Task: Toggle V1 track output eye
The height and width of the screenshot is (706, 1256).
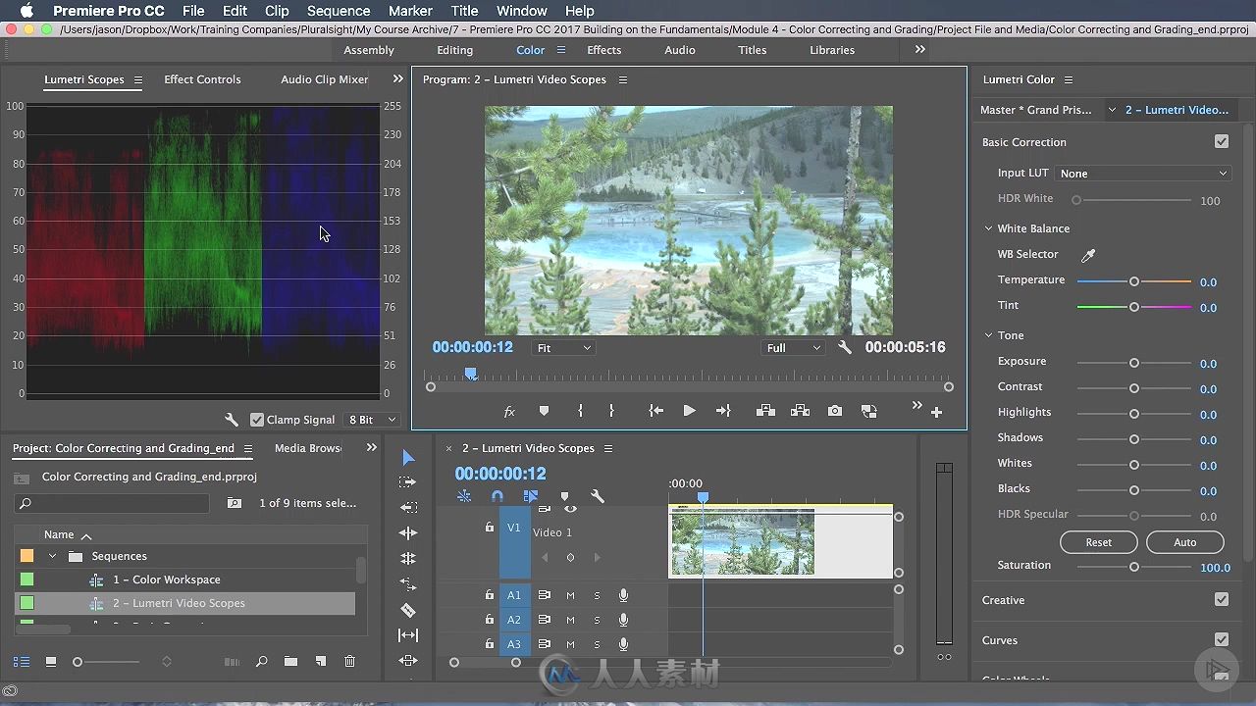Action: coord(570,509)
